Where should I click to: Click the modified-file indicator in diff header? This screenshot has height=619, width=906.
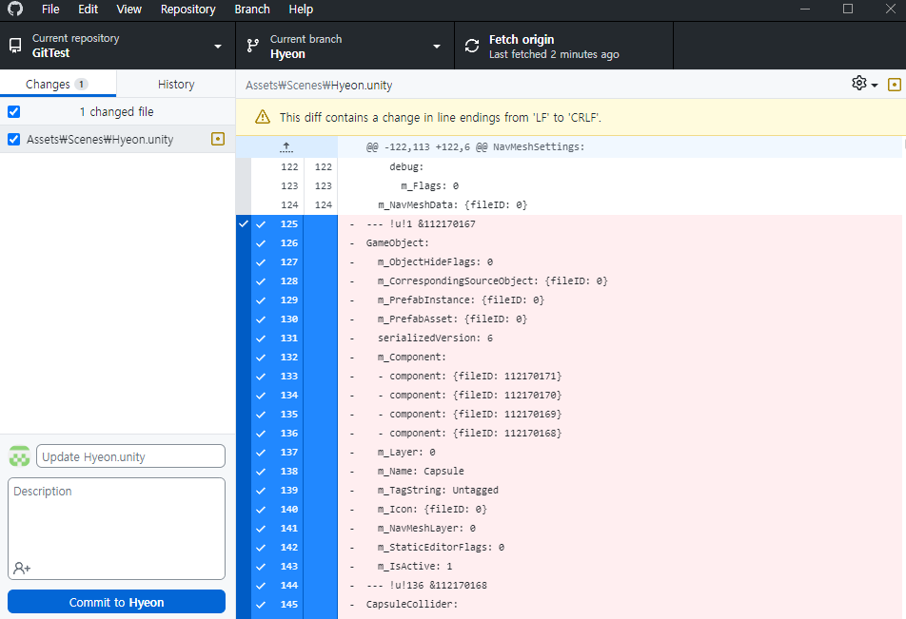coord(894,85)
